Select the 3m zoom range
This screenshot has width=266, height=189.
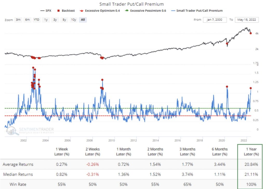click(x=18, y=20)
